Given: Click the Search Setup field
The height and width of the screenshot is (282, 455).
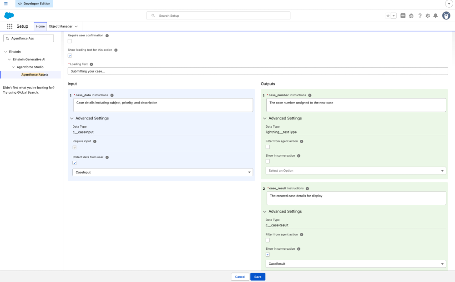Looking at the screenshot, I should click(218, 15).
